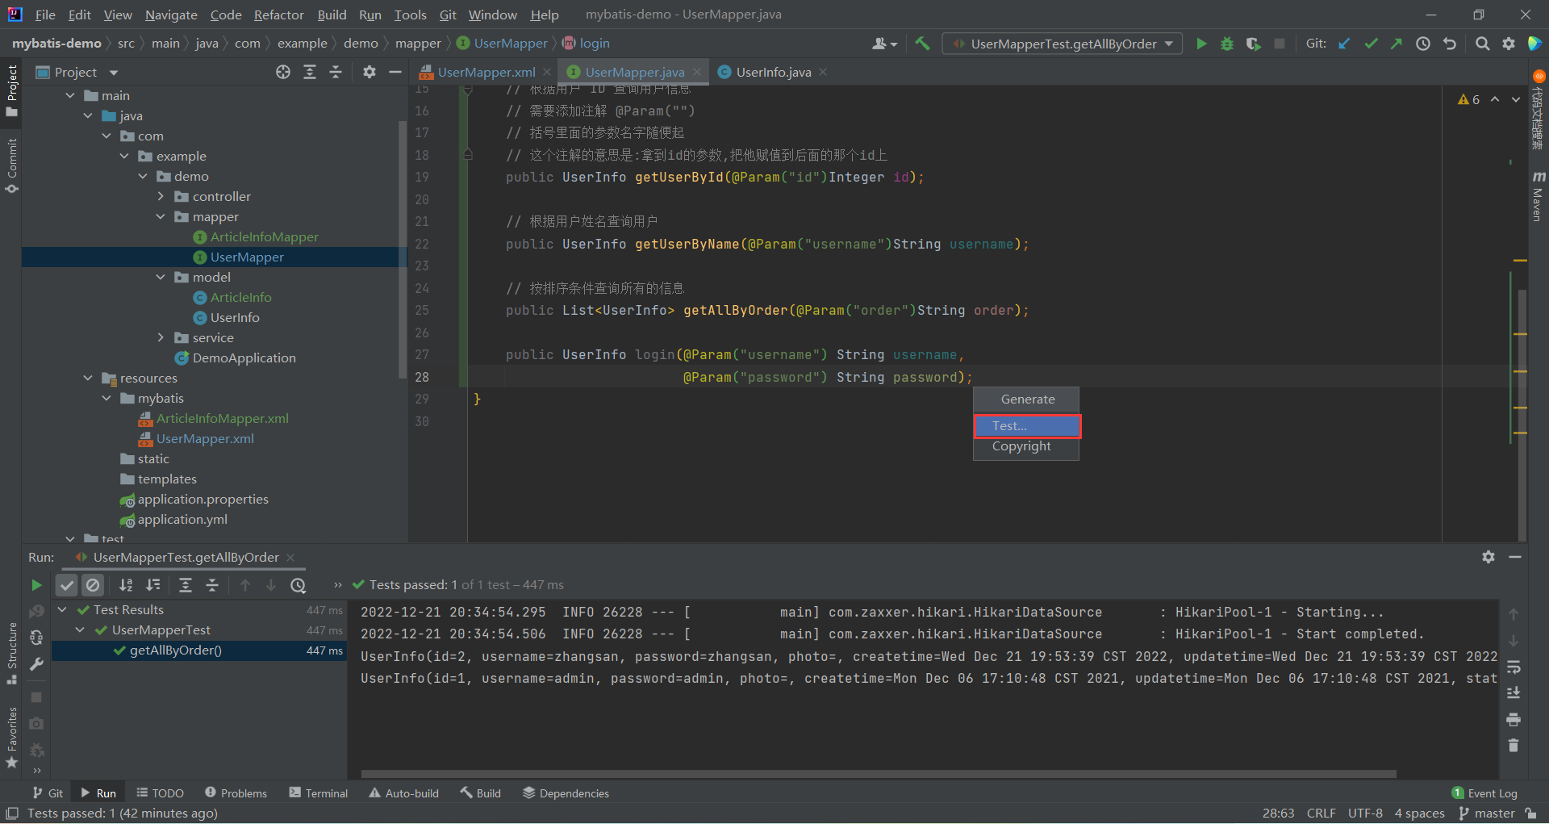Toggle Favorites tool window sidebar button
Screen dimensions: 1549x824
[11, 738]
